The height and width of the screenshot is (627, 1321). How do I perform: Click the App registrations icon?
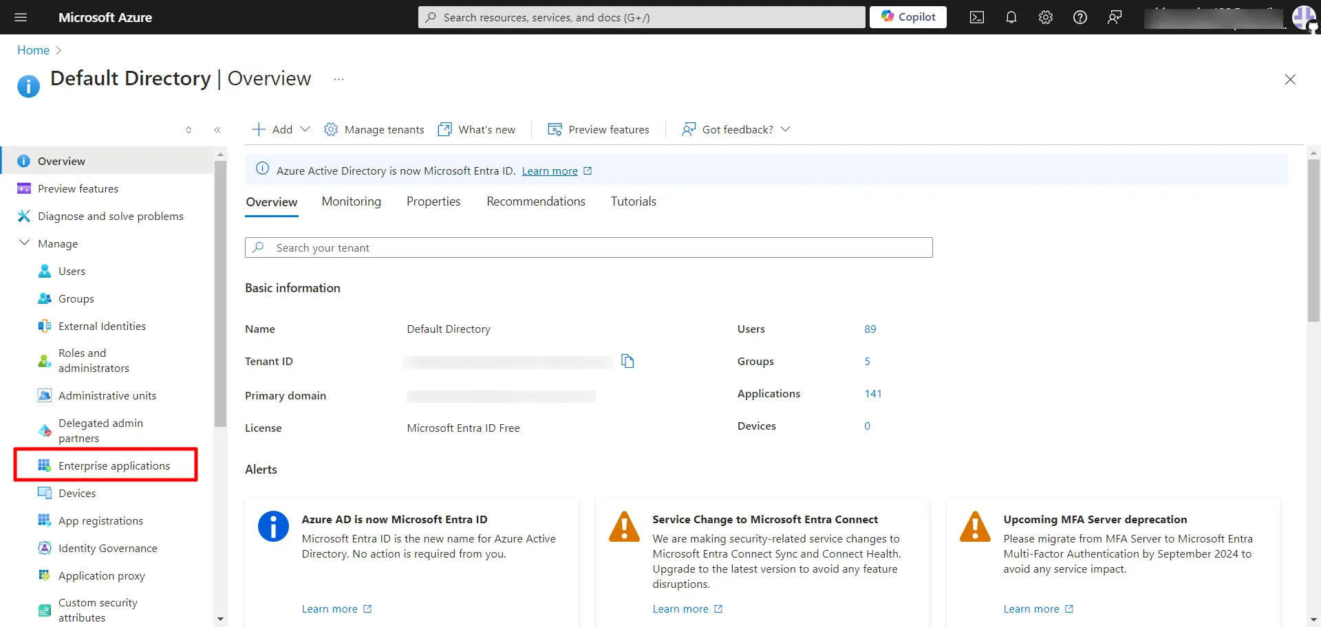pos(45,520)
